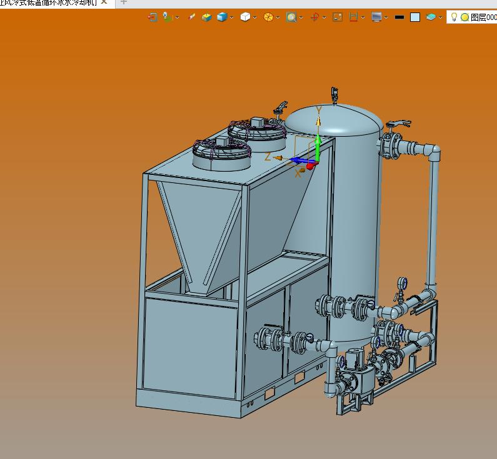Expand dropdown beside teal layered-slab icon
Viewport: 497px width, 459px height.
(x=441, y=17)
